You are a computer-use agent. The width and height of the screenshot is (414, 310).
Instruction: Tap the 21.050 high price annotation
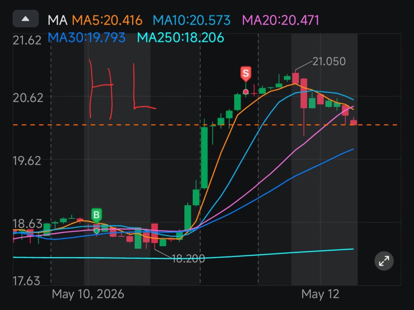pyautogui.click(x=329, y=62)
